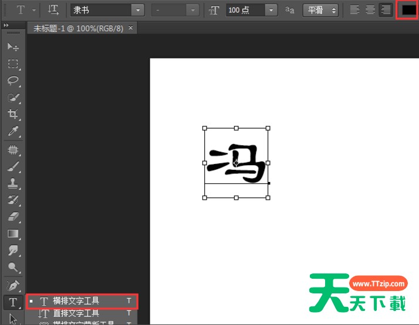
Task: Pick the Crop tool
Action: point(13,114)
